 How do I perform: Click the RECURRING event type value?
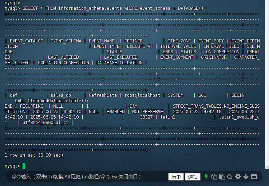tap(32, 106)
